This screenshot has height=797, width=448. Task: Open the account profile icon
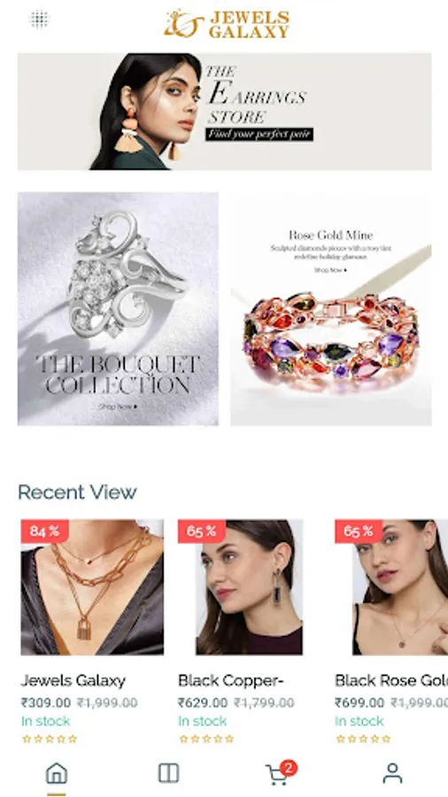click(x=391, y=773)
